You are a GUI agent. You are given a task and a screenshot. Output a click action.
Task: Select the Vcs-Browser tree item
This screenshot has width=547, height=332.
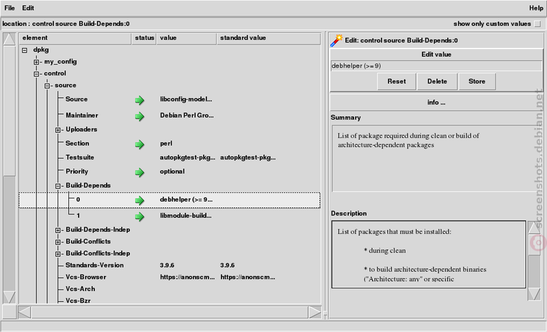(86, 277)
